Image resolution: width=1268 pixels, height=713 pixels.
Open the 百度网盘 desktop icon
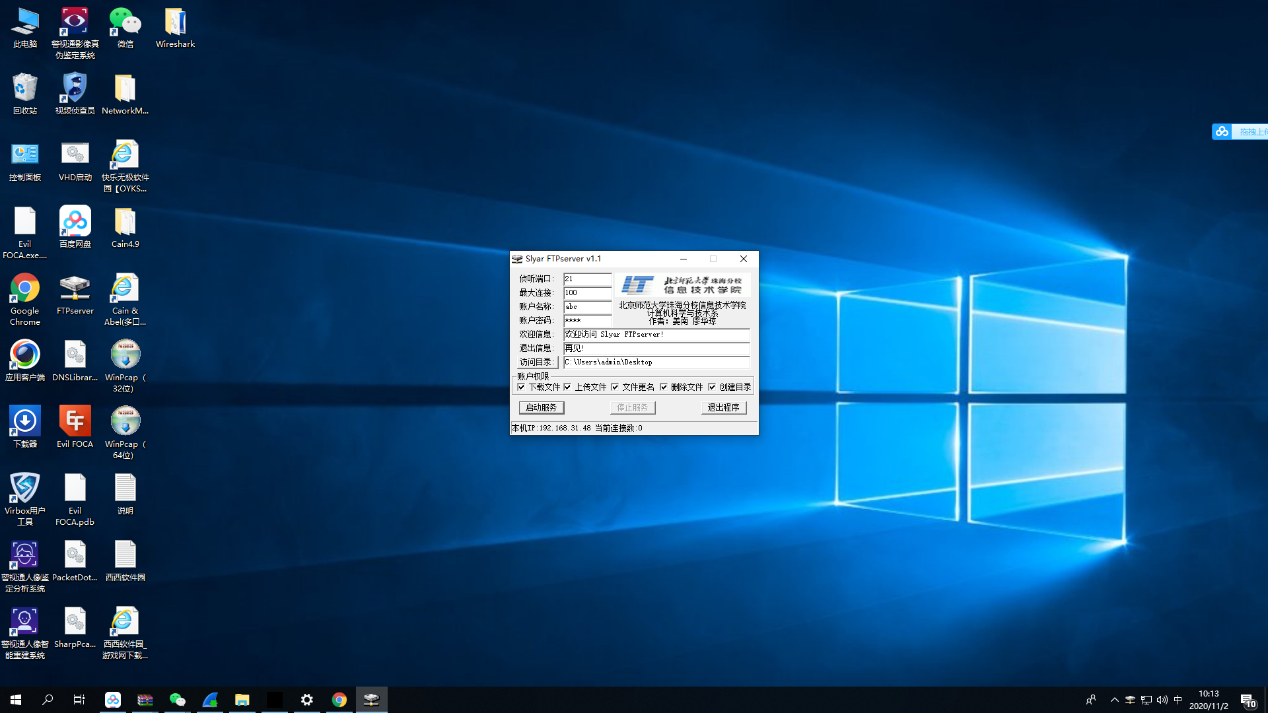(75, 222)
